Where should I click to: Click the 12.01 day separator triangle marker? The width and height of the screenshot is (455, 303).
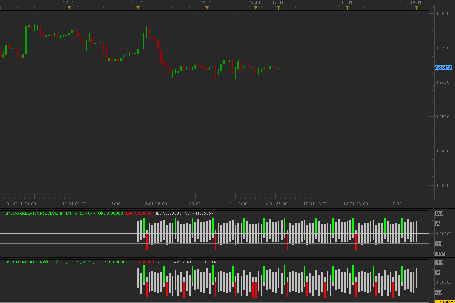[69, 8]
